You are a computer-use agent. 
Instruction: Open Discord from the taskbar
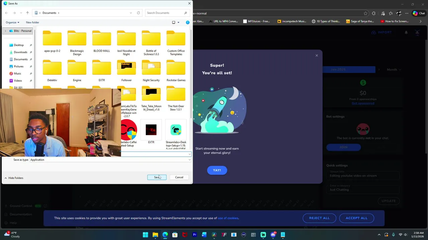point(273,235)
